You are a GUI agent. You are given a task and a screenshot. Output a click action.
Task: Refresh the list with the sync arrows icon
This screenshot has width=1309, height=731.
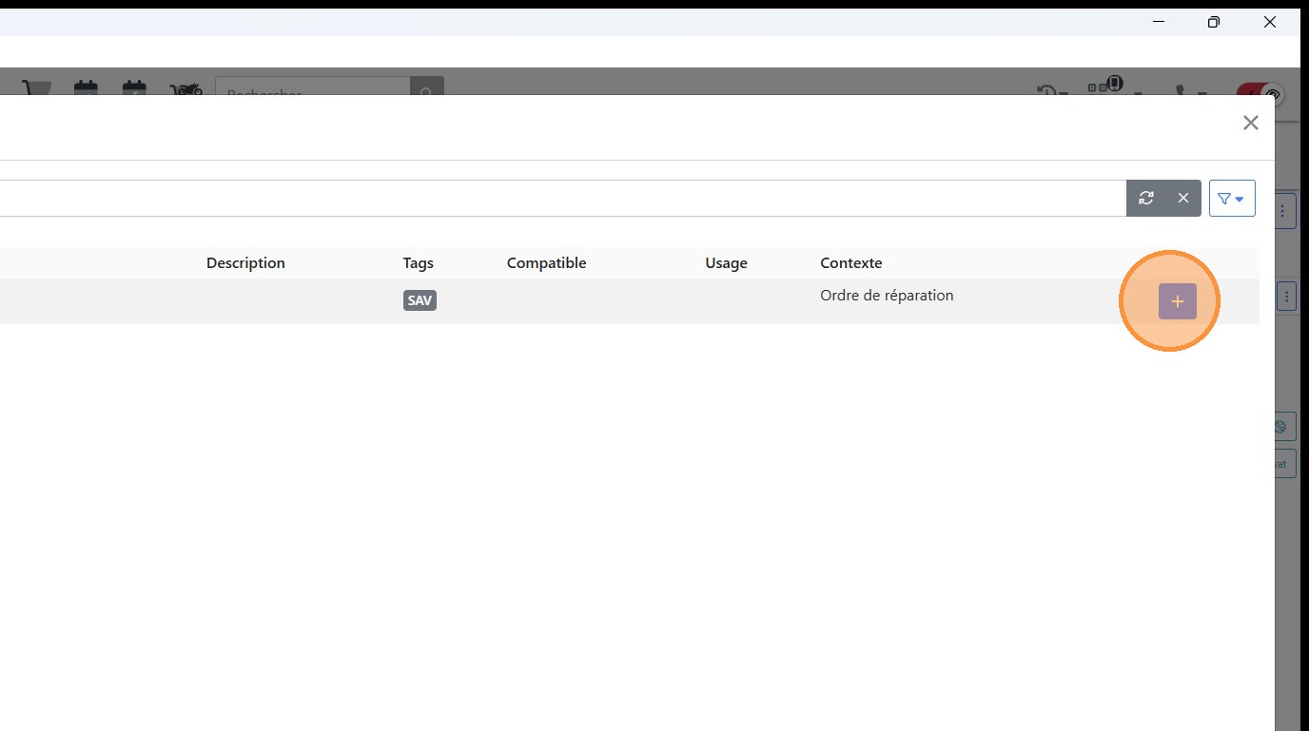click(1146, 198)
